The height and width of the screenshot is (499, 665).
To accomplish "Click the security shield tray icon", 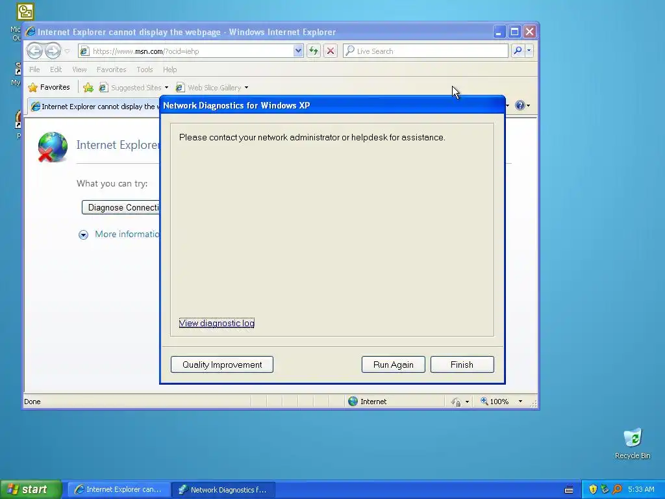I will click(x=593, y=490).
